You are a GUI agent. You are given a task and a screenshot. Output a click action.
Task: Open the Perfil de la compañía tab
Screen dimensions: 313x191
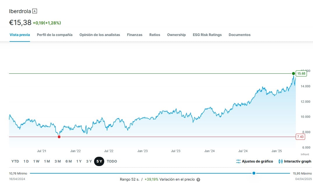coord(55,35)
